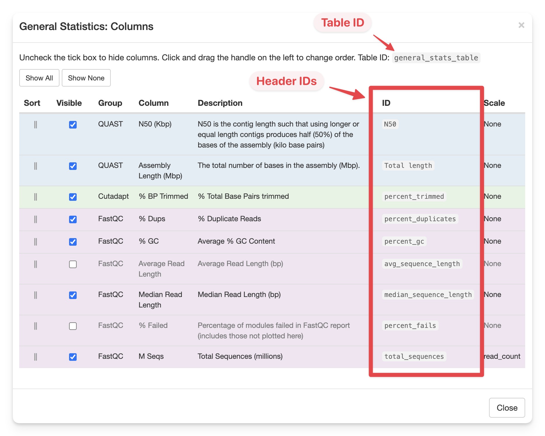Image resolution: width=545 pixels, height=436 pixels.
Task: Click the drag handle next to % Dups
Action: 36,219
